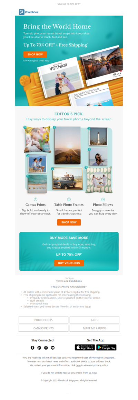Open the MAKE ME A BOOK box
The width and height of the screenshot is (138, 400).
click(95, 328)
